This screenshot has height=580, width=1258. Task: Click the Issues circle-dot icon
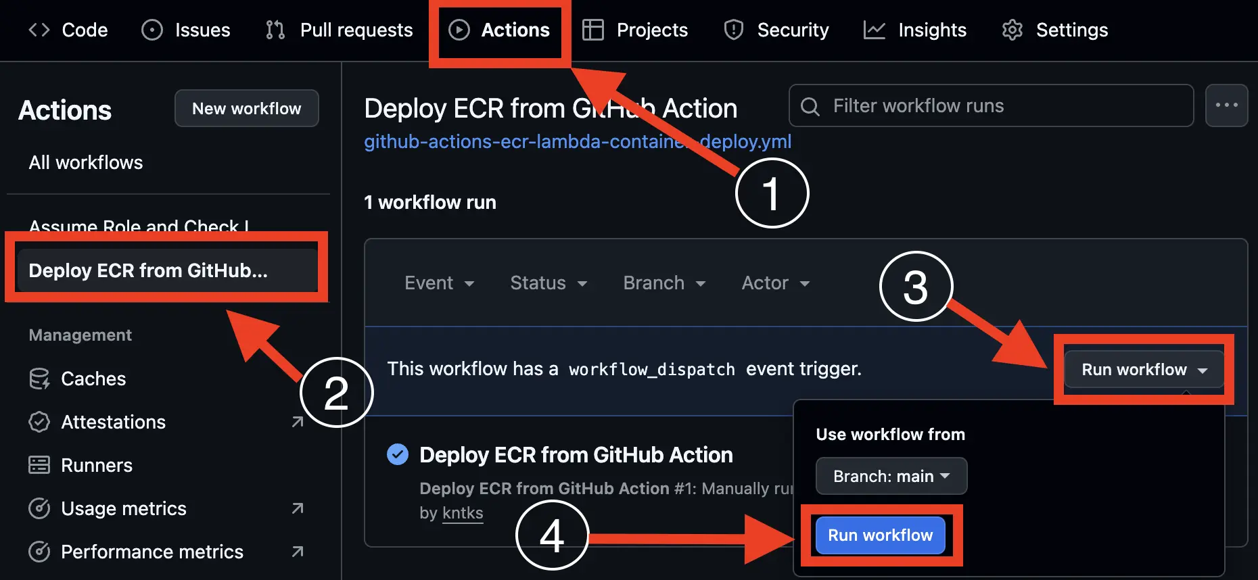tap(152, 30)
